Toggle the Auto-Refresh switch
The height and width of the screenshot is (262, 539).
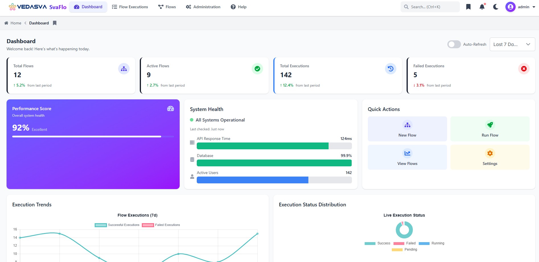click(454, 44)
